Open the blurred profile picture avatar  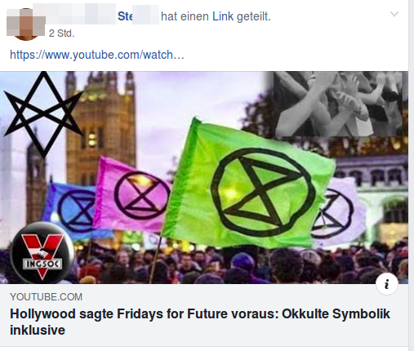click(x=25, y=24)
